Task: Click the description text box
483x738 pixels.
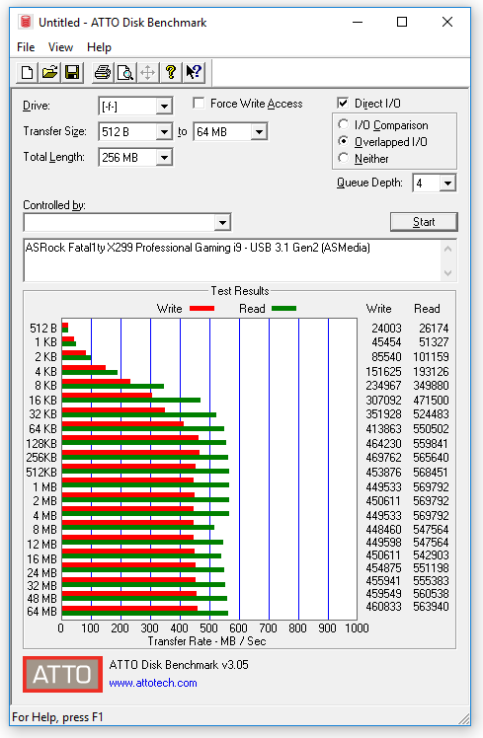Action: [x=231, y=260]
